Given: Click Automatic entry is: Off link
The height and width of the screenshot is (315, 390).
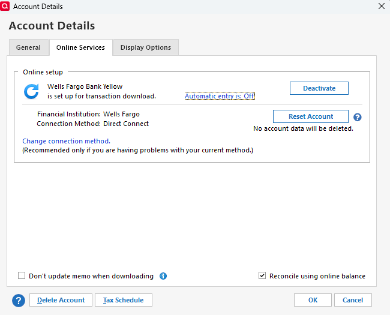Looking at the screenshot, I should point(220,96).
